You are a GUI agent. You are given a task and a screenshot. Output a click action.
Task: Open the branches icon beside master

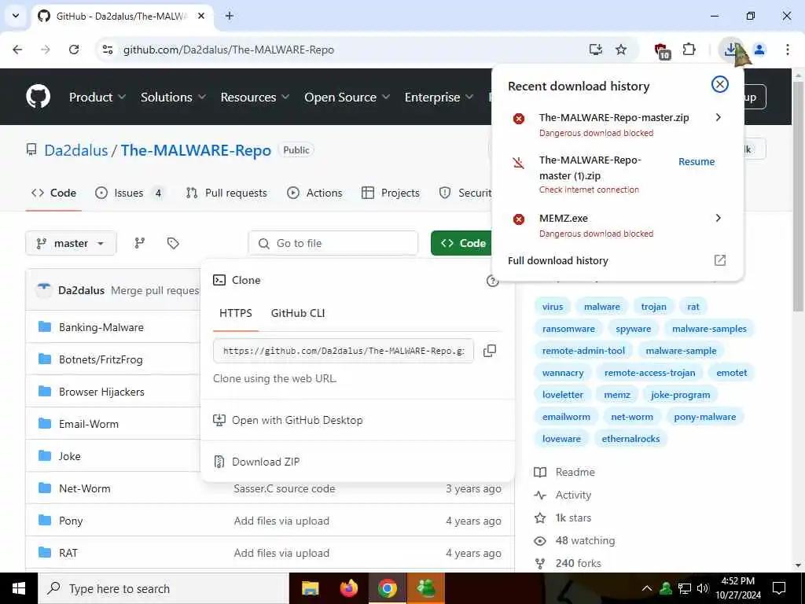point(140,243)
